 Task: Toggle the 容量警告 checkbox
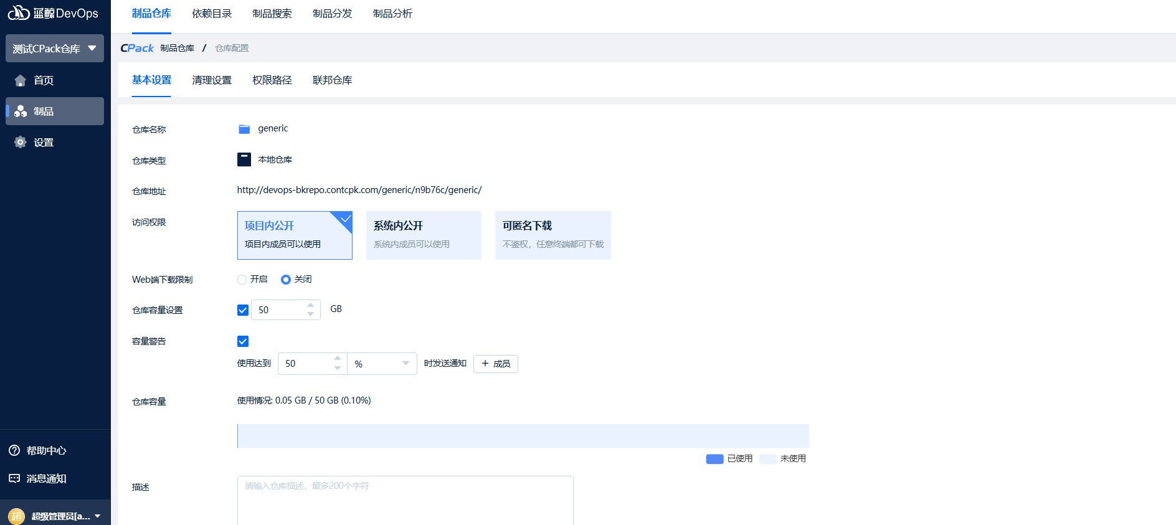[243, 341]
